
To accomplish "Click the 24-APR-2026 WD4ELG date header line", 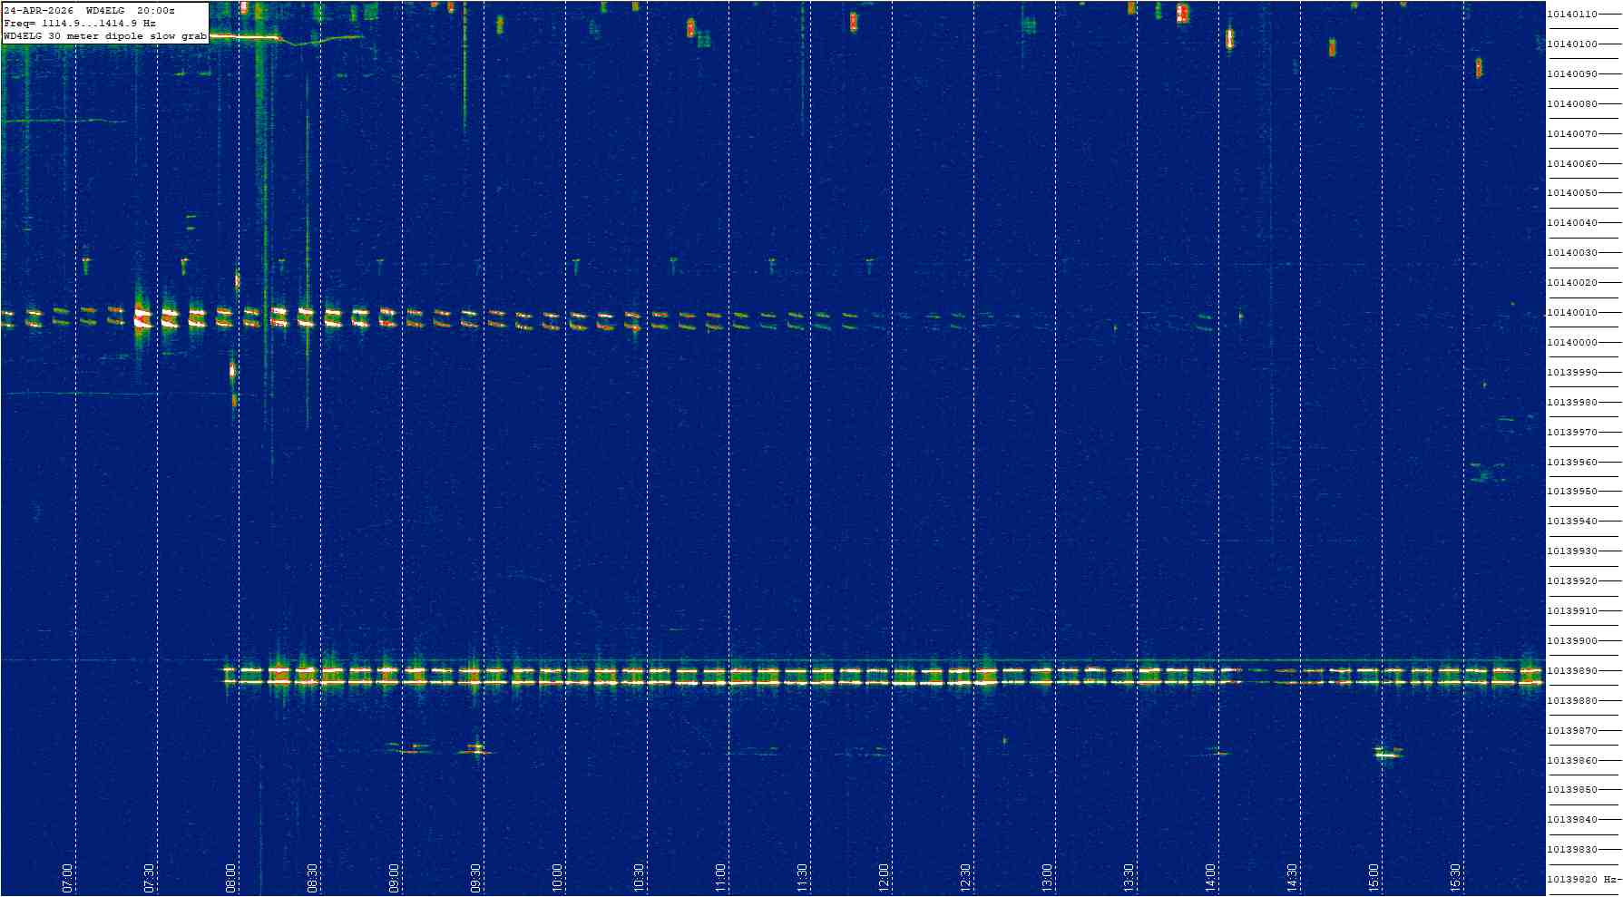I will 90,10.
